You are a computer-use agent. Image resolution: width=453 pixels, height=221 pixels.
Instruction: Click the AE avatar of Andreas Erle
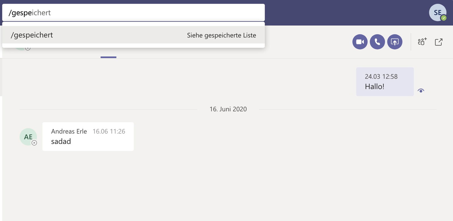click(x=28, y=137)
